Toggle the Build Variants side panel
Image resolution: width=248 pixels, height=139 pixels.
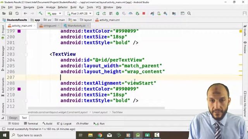click(3, 86)
